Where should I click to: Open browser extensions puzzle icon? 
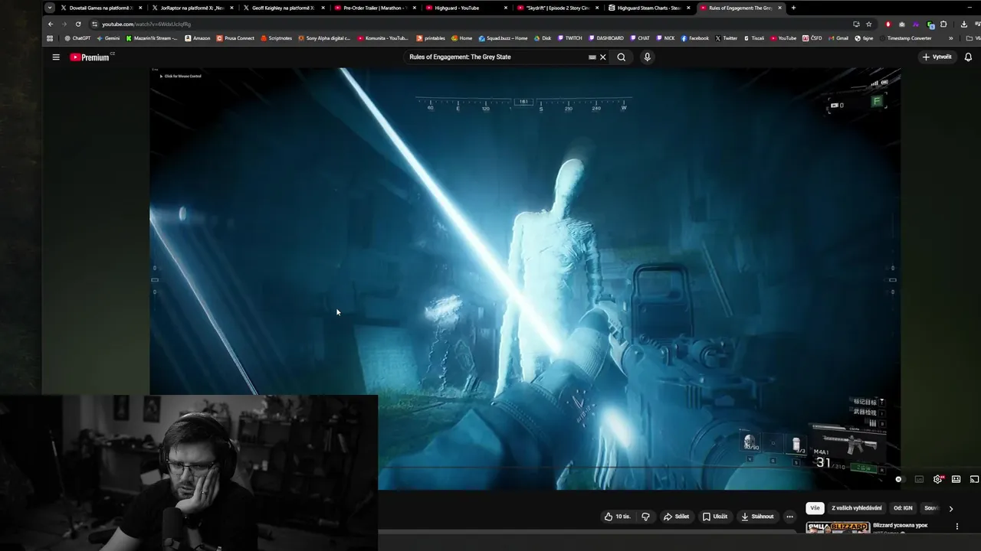[x=943, y=24]
